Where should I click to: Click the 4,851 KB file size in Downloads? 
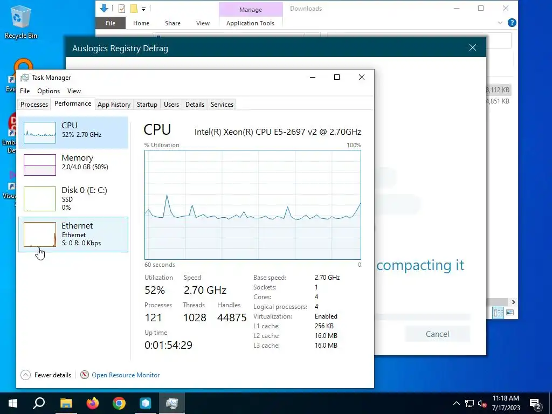tap(498, 101)
